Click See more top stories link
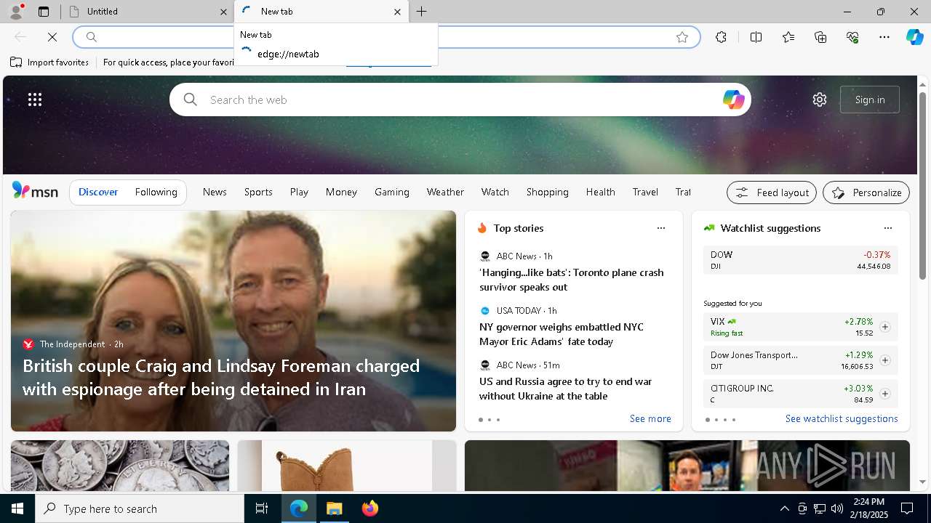Viewport: 931px width, 523px height. [650, 418]
